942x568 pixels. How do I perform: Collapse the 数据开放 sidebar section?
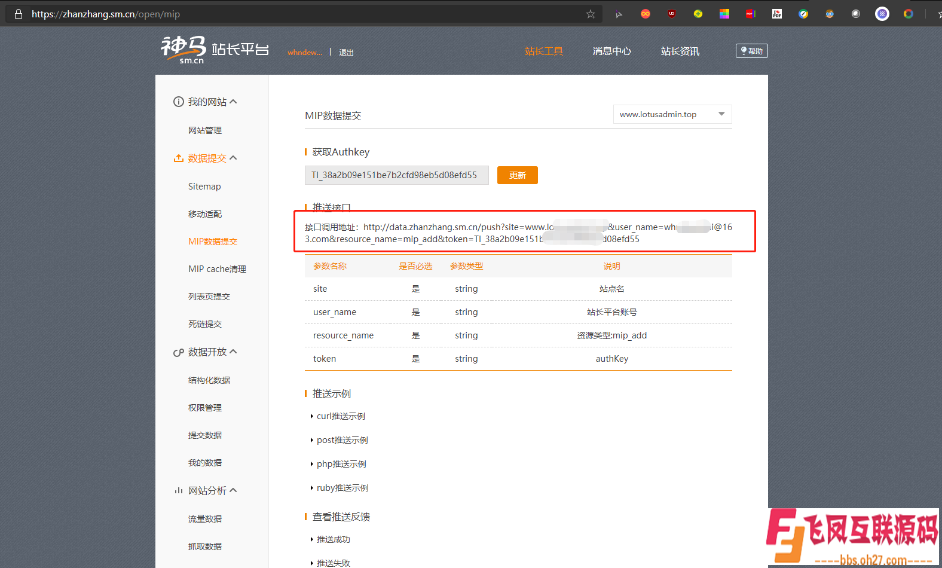coord(233,352)
